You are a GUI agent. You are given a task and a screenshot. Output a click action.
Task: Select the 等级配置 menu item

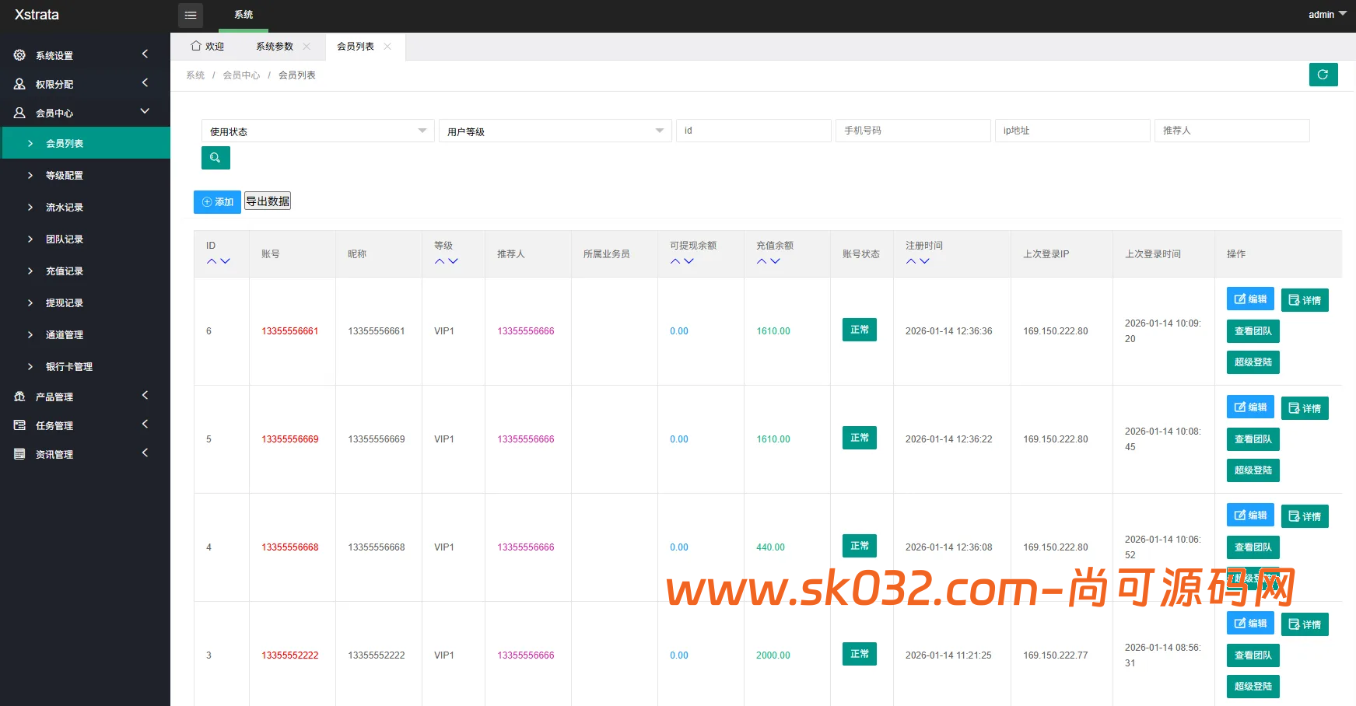coord(65,174)
